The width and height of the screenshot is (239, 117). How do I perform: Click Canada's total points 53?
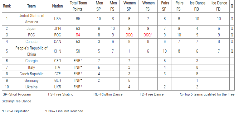(78, 42)
